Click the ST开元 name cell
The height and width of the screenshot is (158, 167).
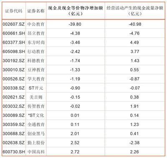tap(36, 88)
